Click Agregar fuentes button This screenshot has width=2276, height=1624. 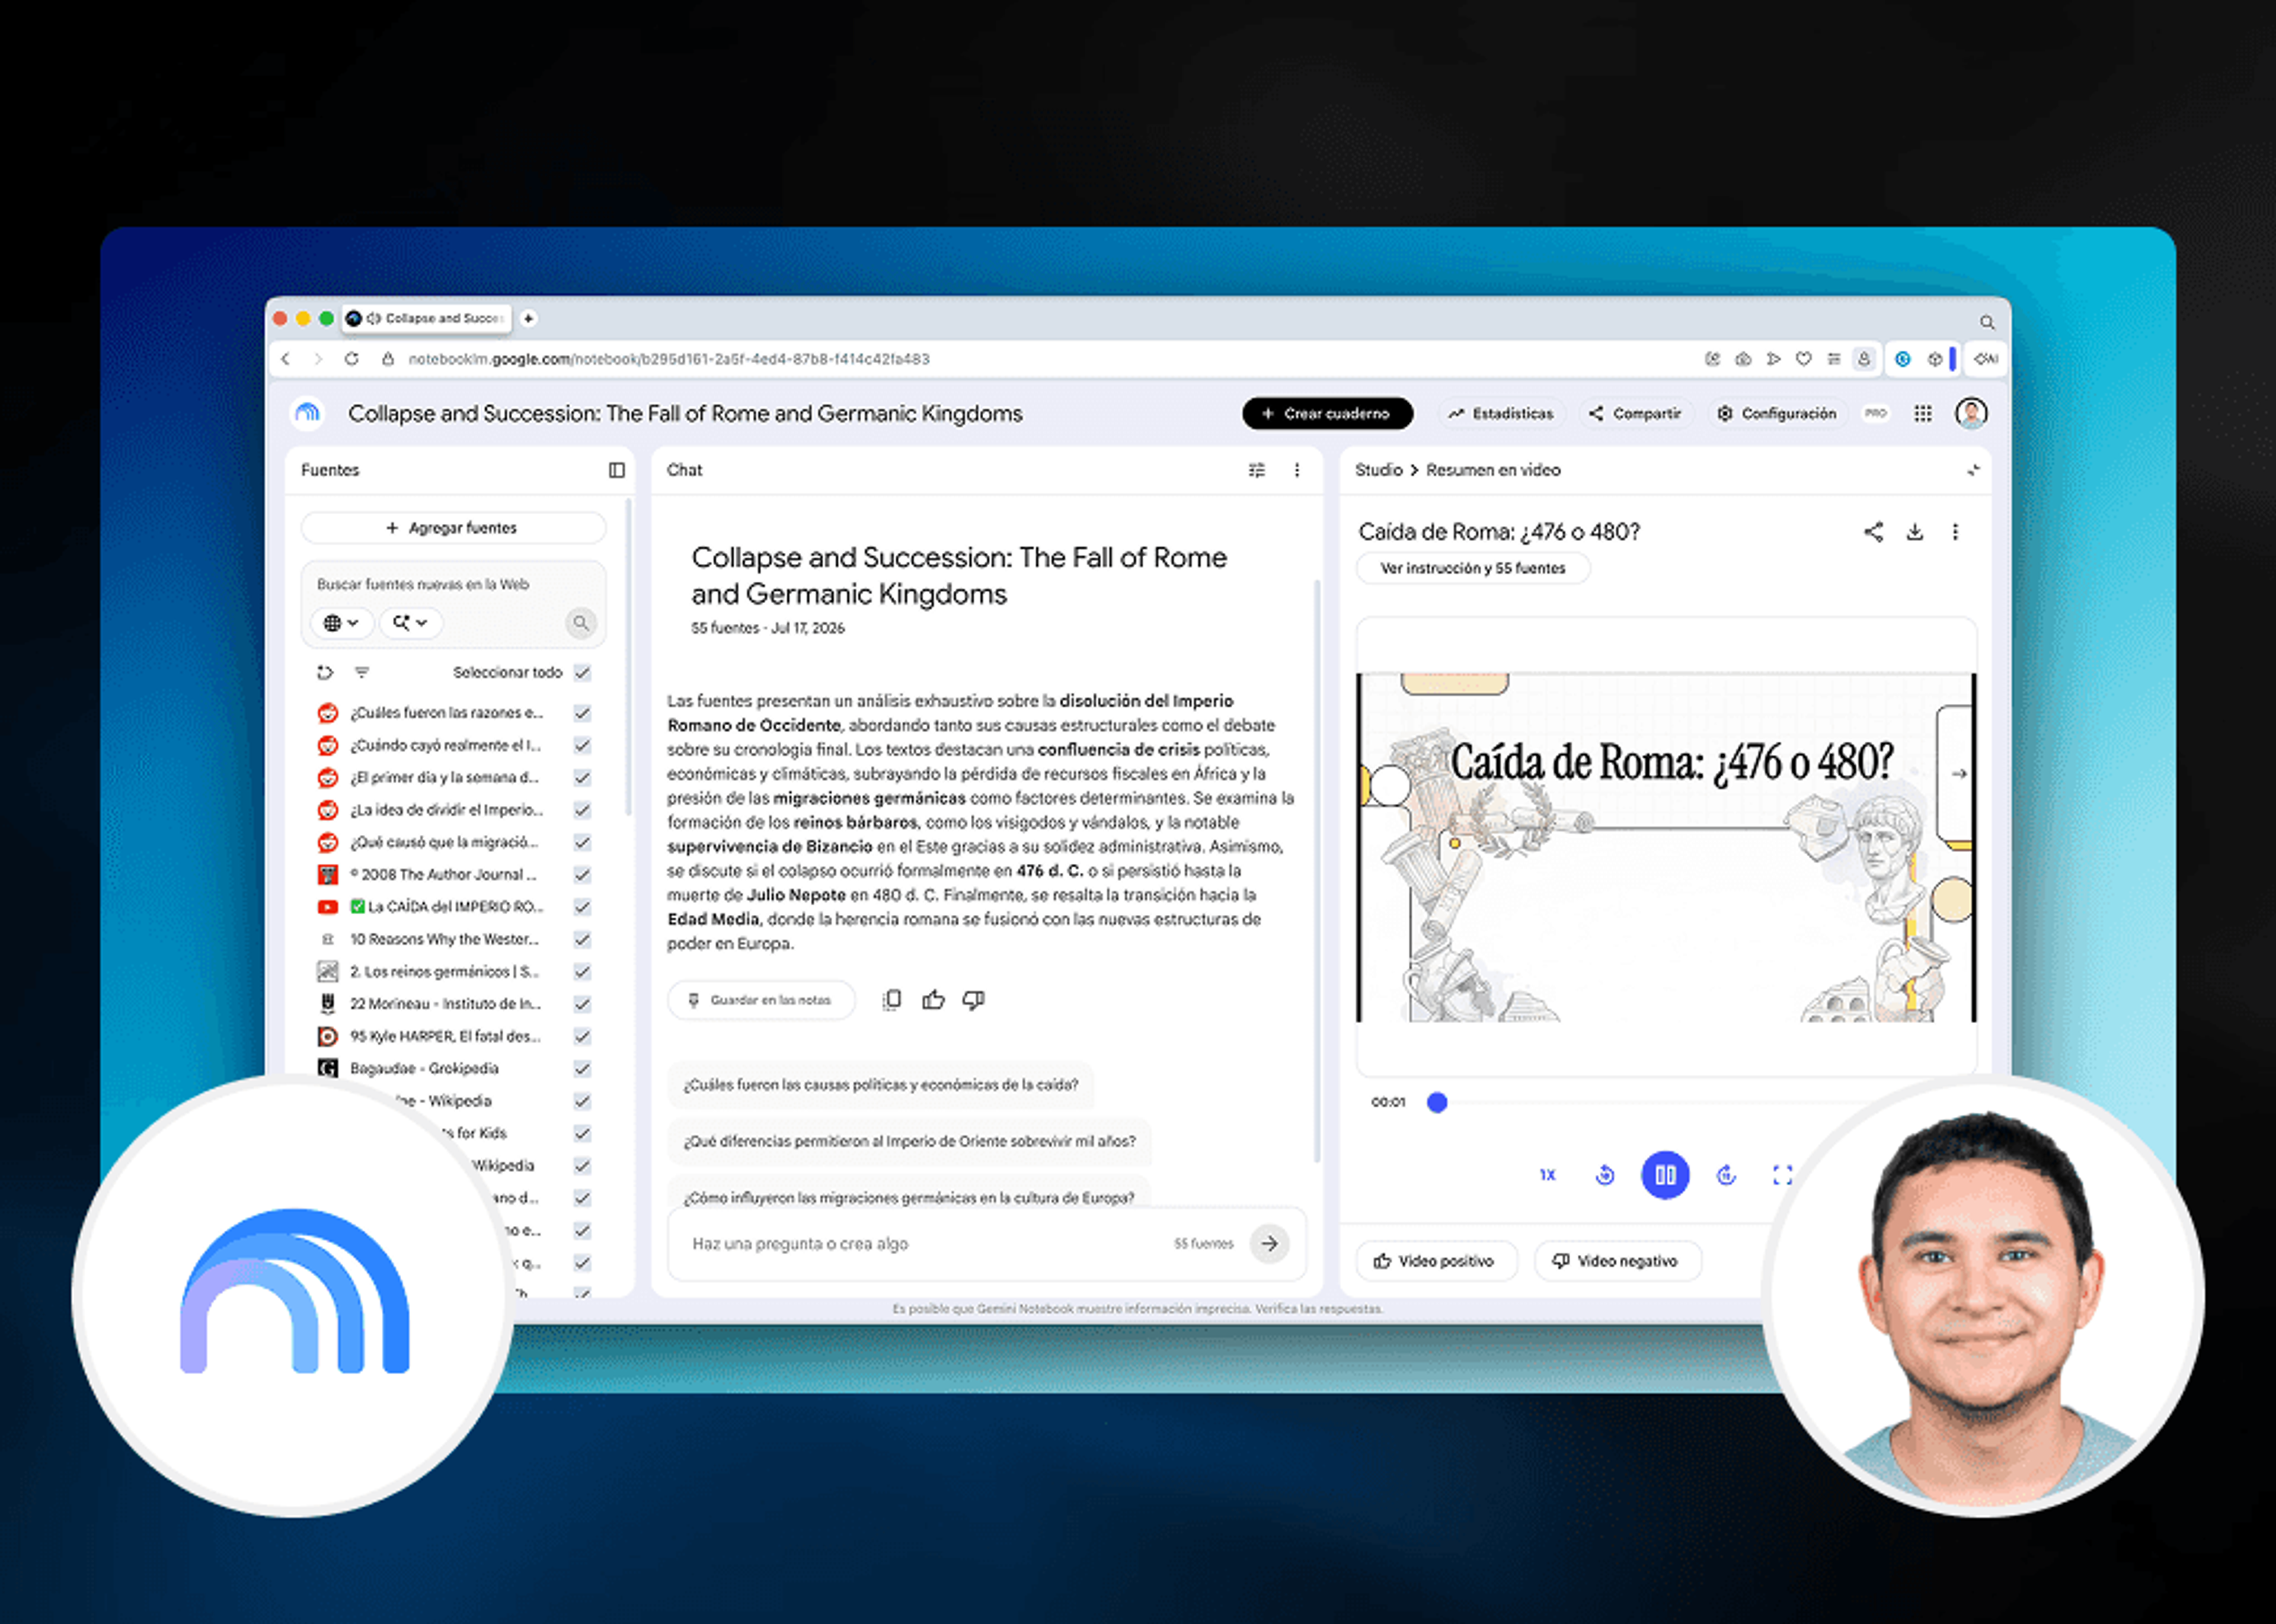tap(453, 528)
